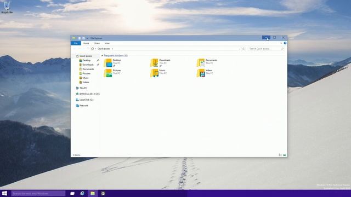The height and width of the screenshot is (197, 351).
Task: Open the Recycle Bin on the desktop
Action: [x=7, y=7]
